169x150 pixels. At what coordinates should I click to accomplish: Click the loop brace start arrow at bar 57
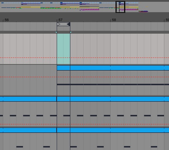point(58,24)
